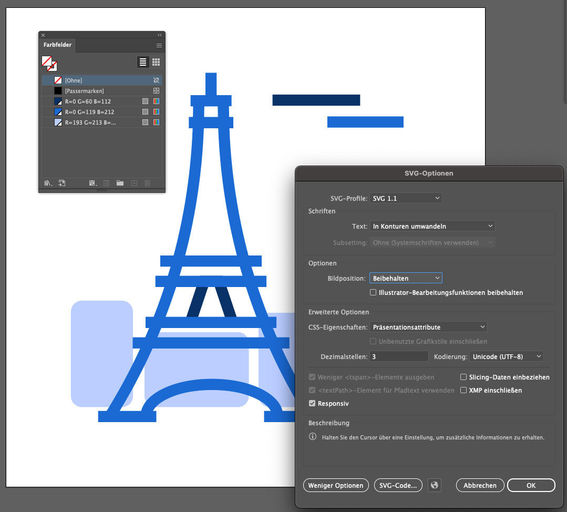Click the fill and stroke indicator
The image size is (567, 512).
point(49,63)
